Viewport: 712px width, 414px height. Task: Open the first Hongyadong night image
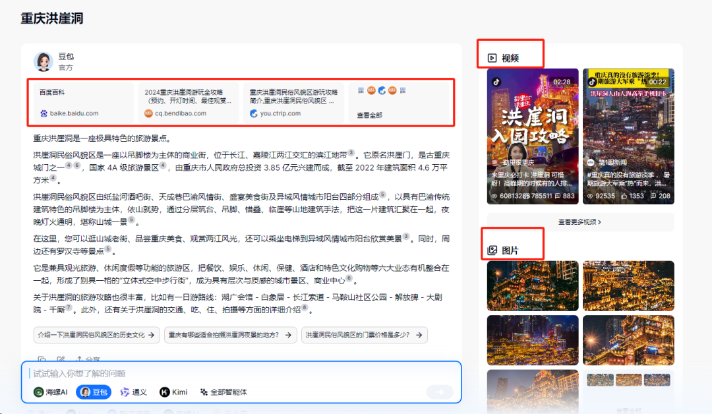click(x=533, y=285)
